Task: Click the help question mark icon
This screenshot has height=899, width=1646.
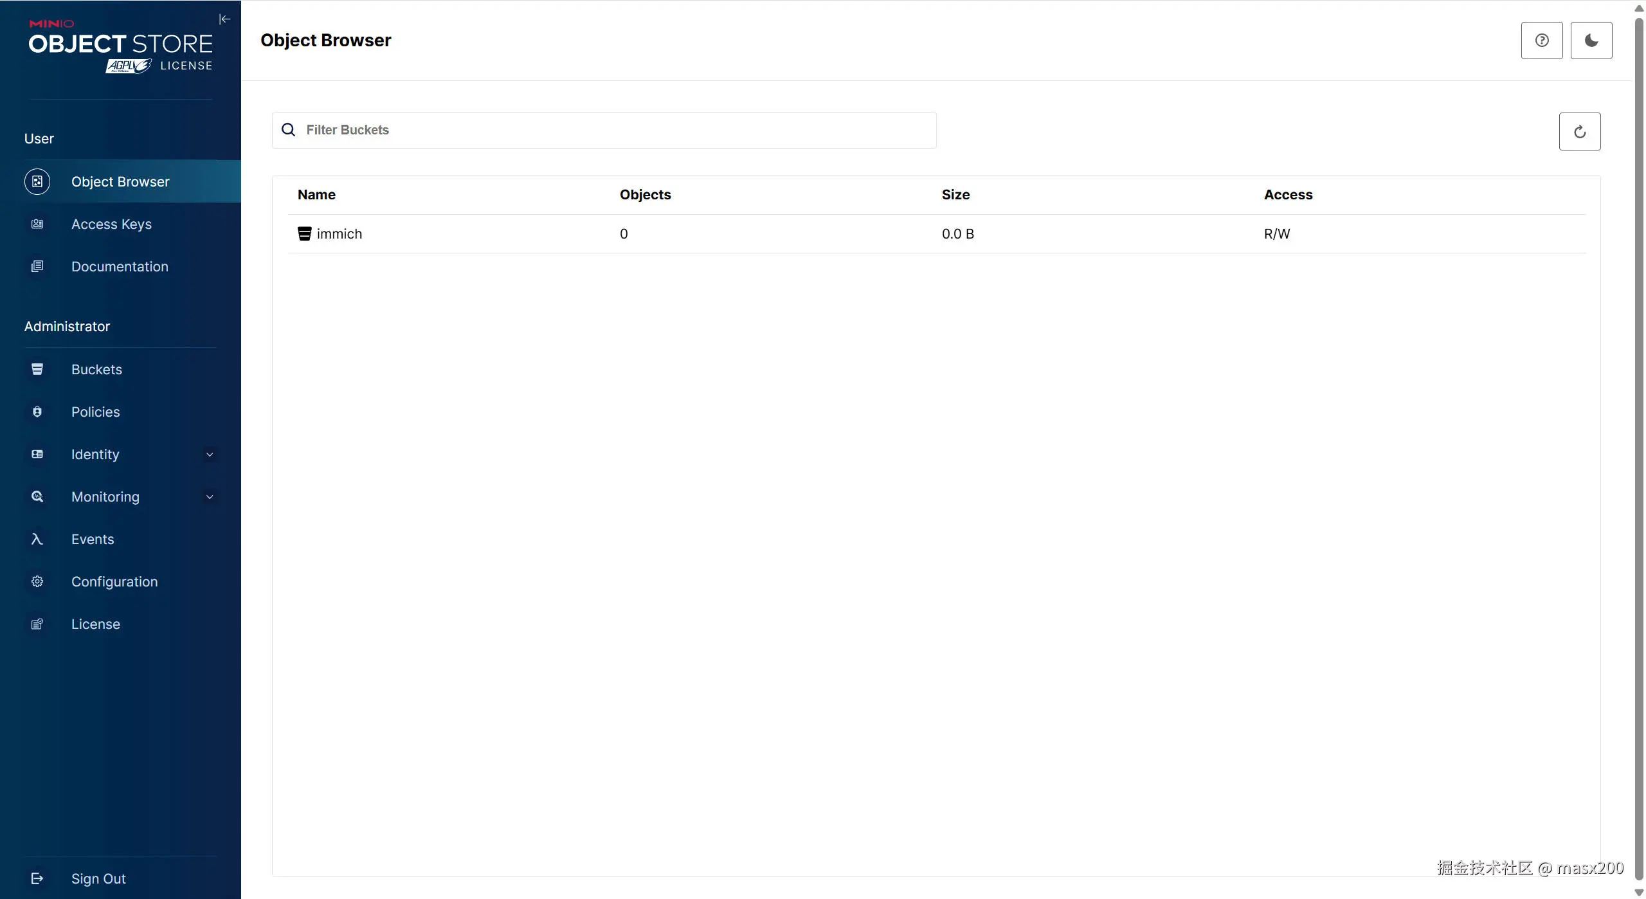Action: [1541, 41]
